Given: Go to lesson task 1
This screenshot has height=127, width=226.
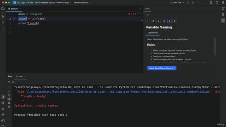Looking at the screenshot, I should [148, 21].
